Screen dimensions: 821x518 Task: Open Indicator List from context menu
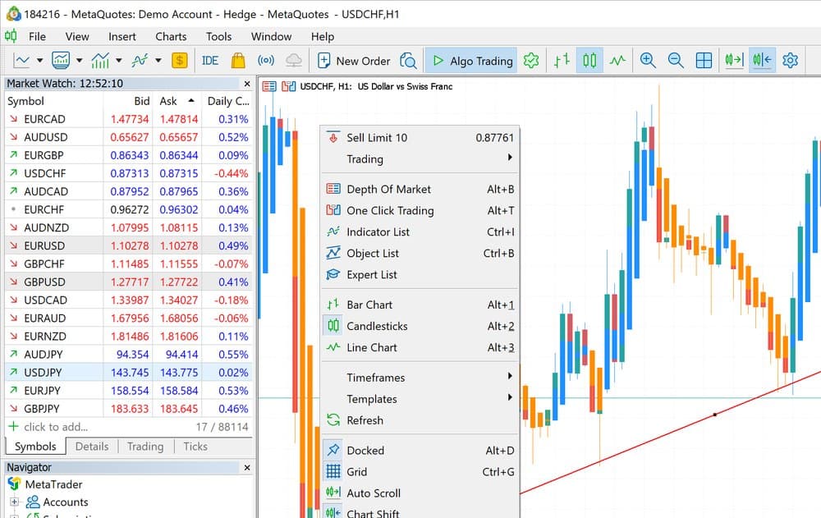(420, 232)
